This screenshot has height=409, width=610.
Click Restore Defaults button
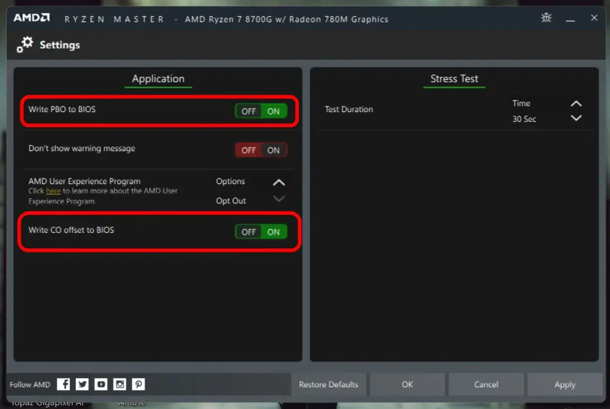[x=328, y=384]
